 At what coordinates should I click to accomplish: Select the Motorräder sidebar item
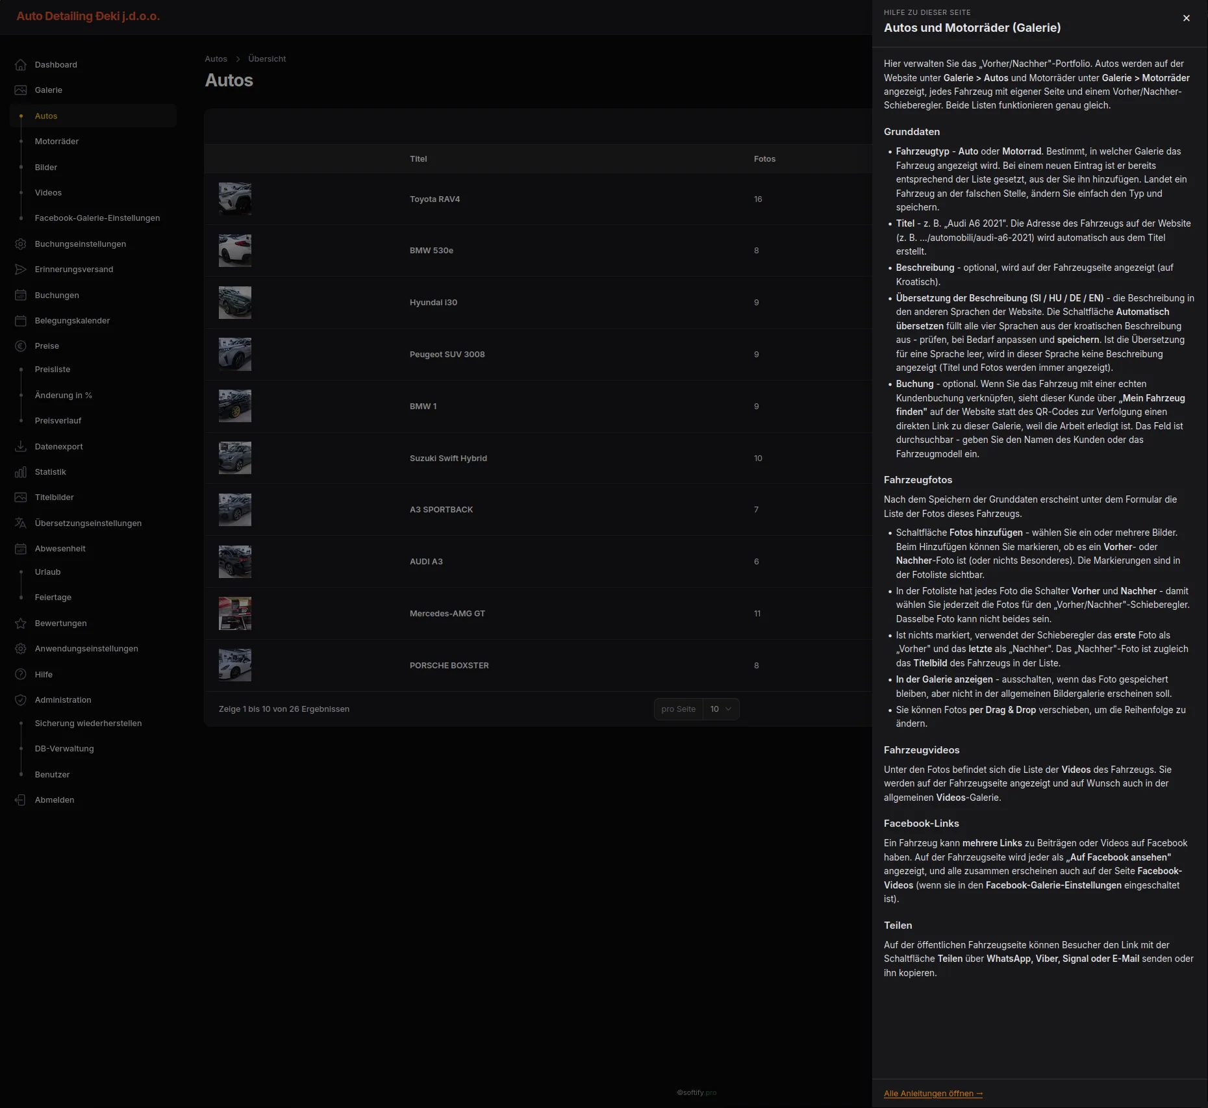click(x=57, y=142)
